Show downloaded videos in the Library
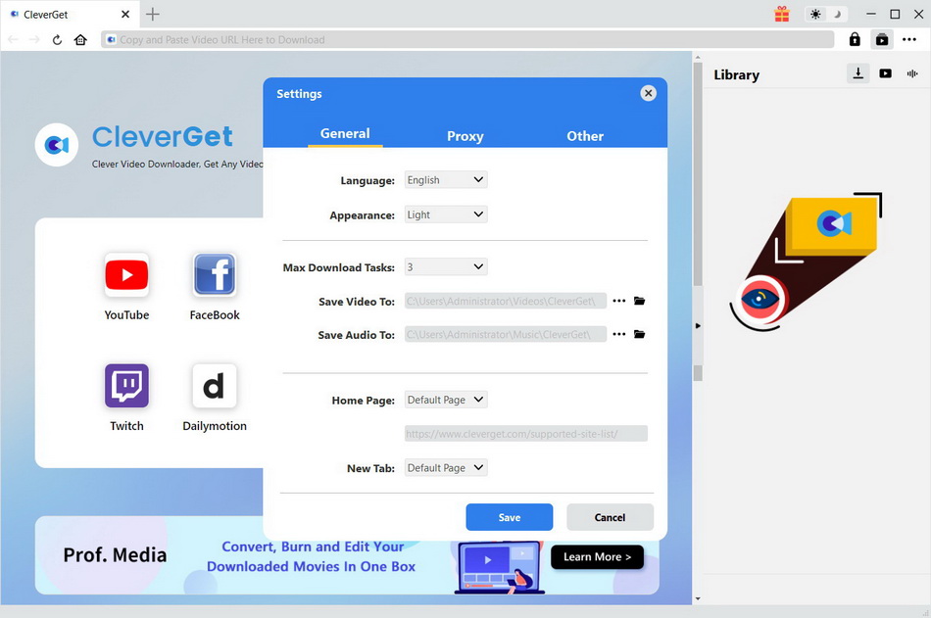This screenshot has height=618, width=931. [885, 73]
